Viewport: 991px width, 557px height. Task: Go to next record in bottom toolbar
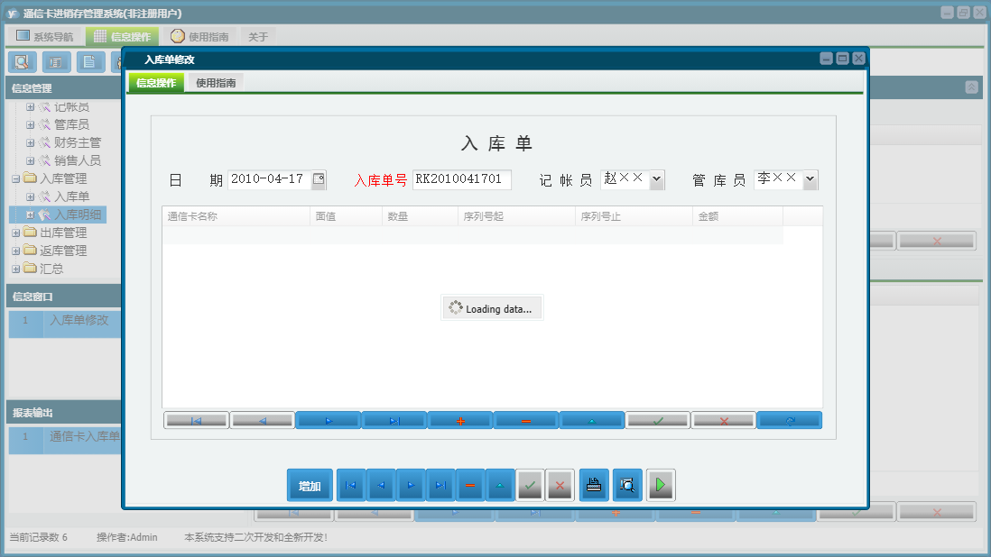411,485
